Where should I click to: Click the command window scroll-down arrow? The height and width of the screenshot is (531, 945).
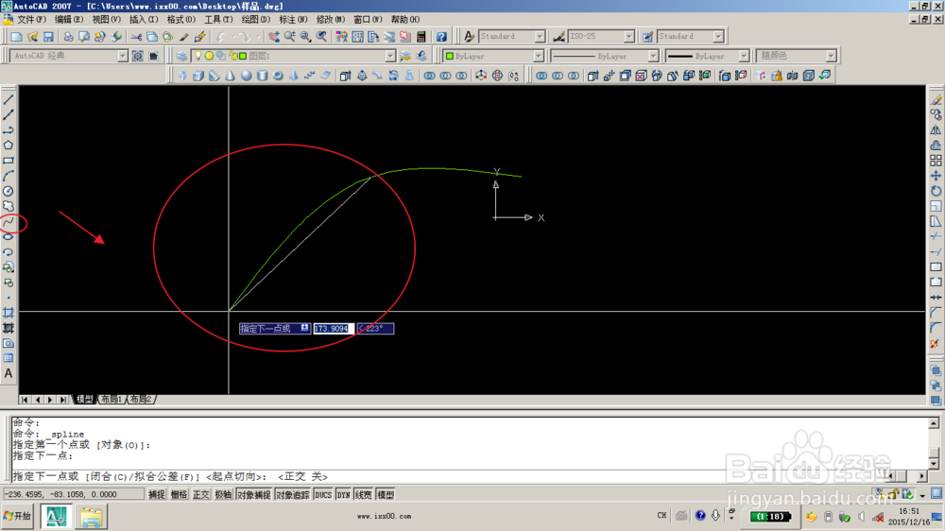pyautogui.click(x=934, y=463)
